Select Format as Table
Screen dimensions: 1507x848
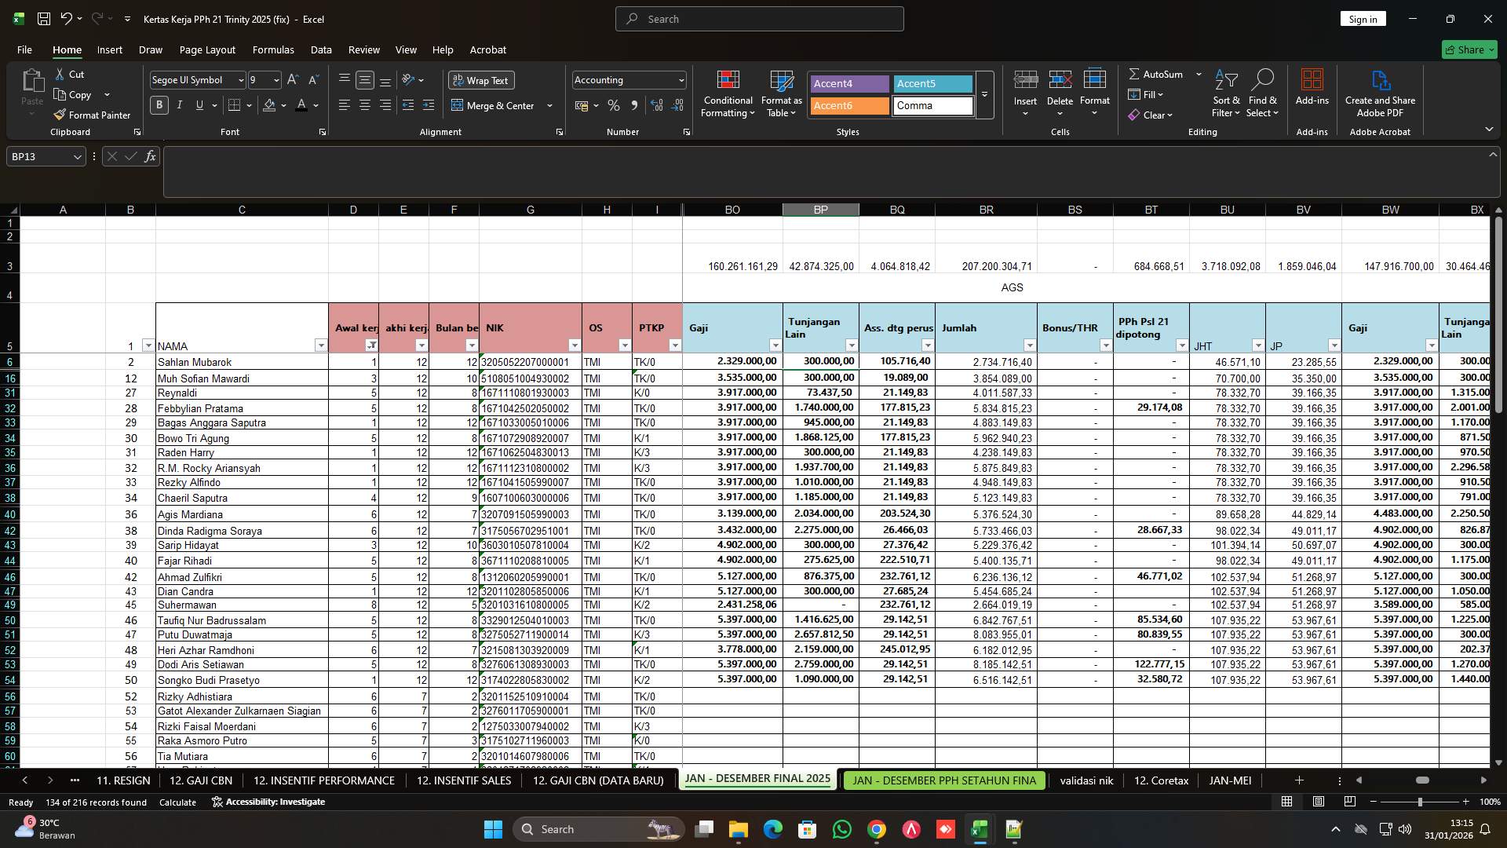tap(780, 93)
